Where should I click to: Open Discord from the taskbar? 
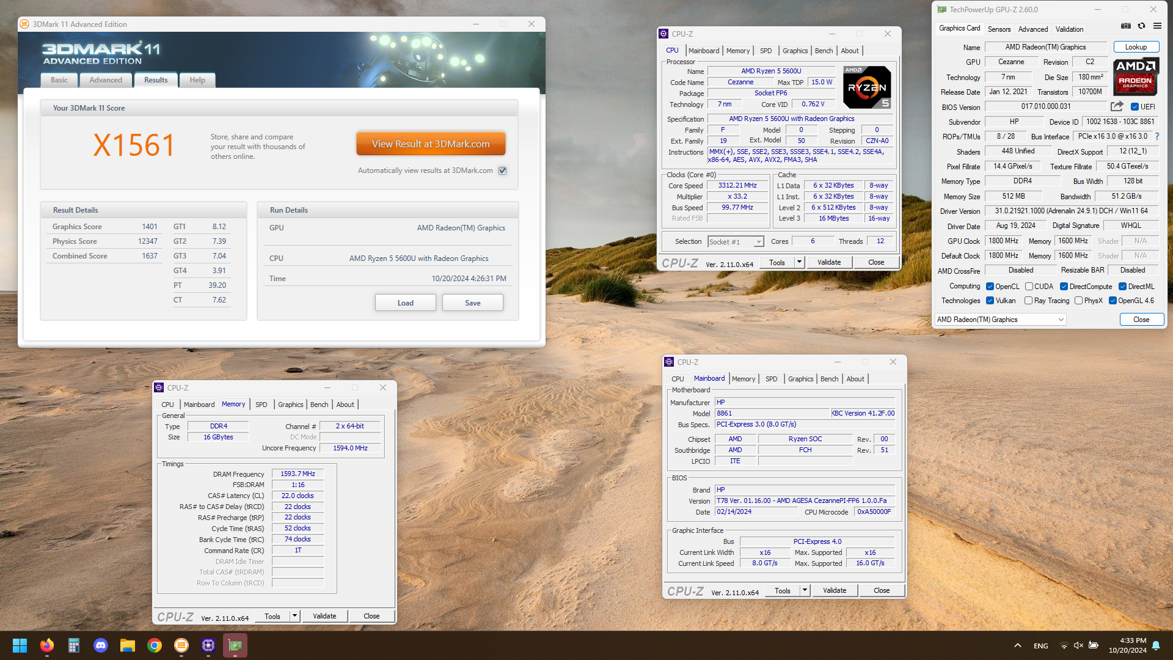coord(101,645)
